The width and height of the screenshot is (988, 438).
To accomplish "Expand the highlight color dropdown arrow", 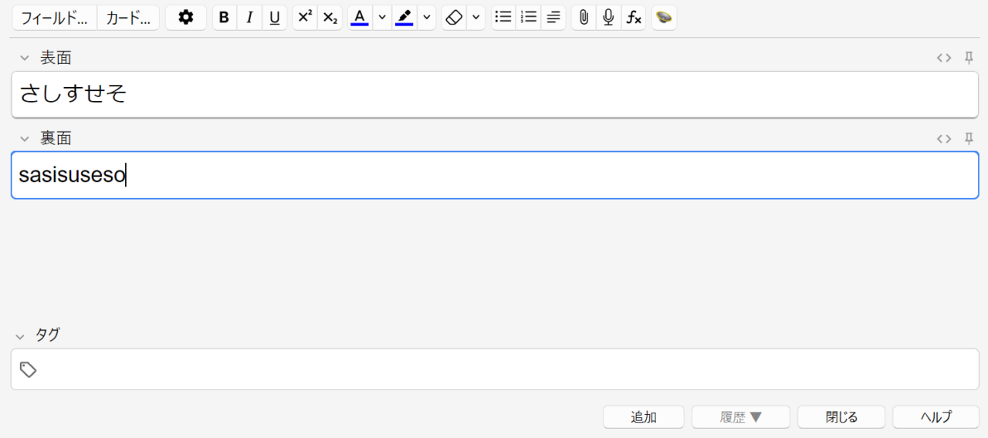I will coord(427,18).
